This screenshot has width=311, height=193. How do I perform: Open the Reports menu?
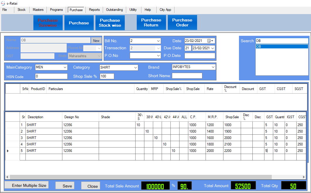[x=94, y=10]
